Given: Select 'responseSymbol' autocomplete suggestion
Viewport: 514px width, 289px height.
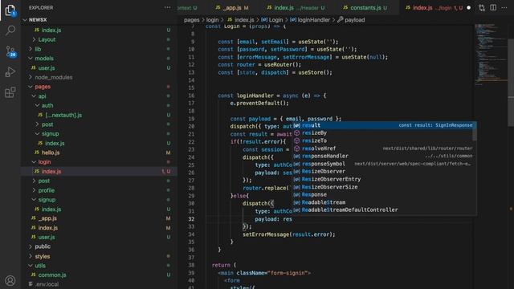Looking at the screenshot, I should point(382,164).
